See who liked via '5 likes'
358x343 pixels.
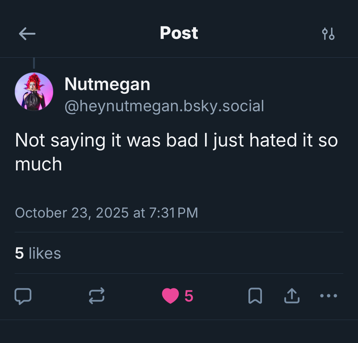click(38, 253)
